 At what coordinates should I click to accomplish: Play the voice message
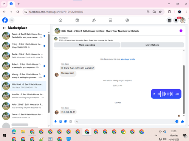(154, 94)
